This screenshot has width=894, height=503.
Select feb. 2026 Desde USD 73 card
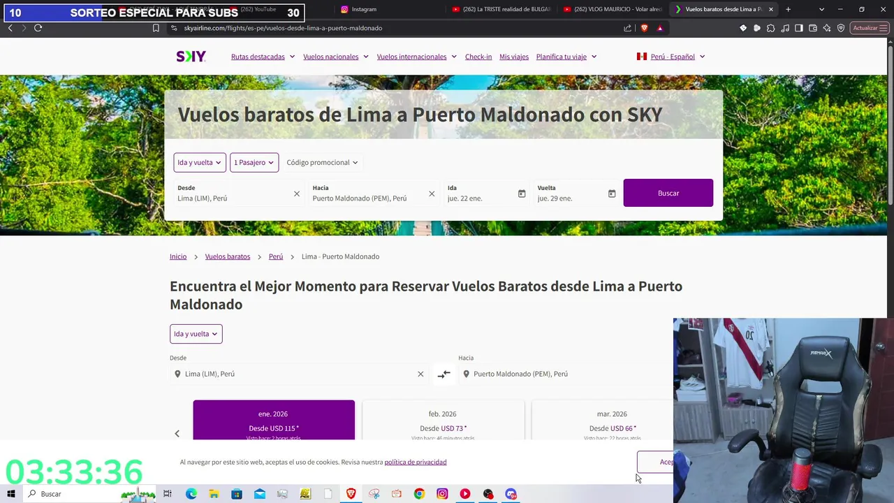[x=443, y=420]
